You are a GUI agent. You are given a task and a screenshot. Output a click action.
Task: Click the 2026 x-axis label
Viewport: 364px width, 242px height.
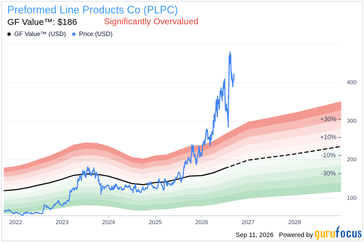point(202,222)
